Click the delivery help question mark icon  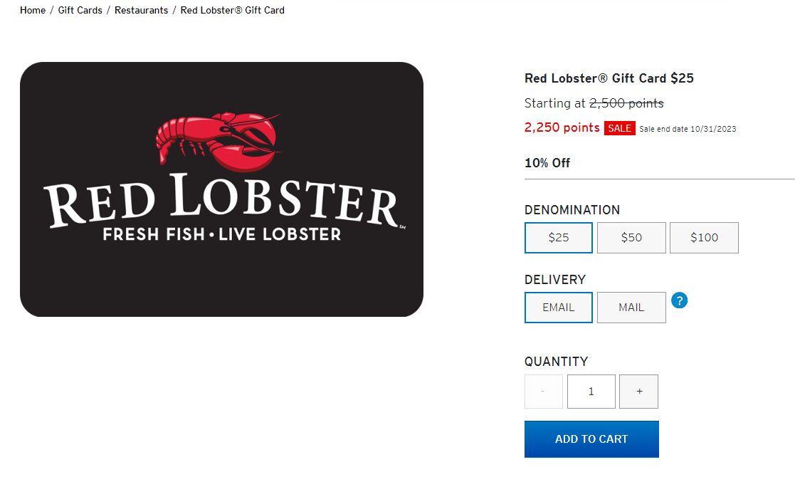(679, 300)
